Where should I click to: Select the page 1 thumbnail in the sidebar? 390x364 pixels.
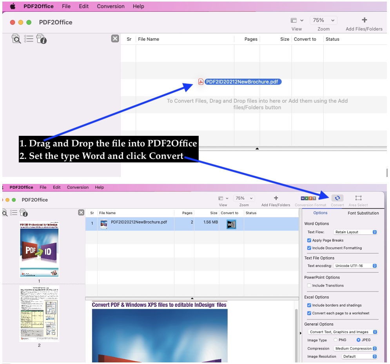click(x=39, y=249)
